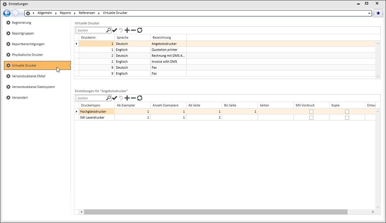The image size is (386, 223).
Task: Click Bis Seite column header
Action: pos(240,105)
